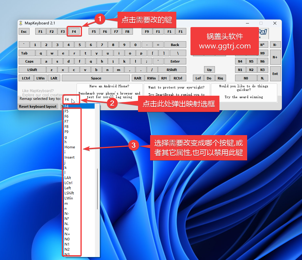Select the number 0 key on top row
302x260 pixels.
(x=136, y=45)
